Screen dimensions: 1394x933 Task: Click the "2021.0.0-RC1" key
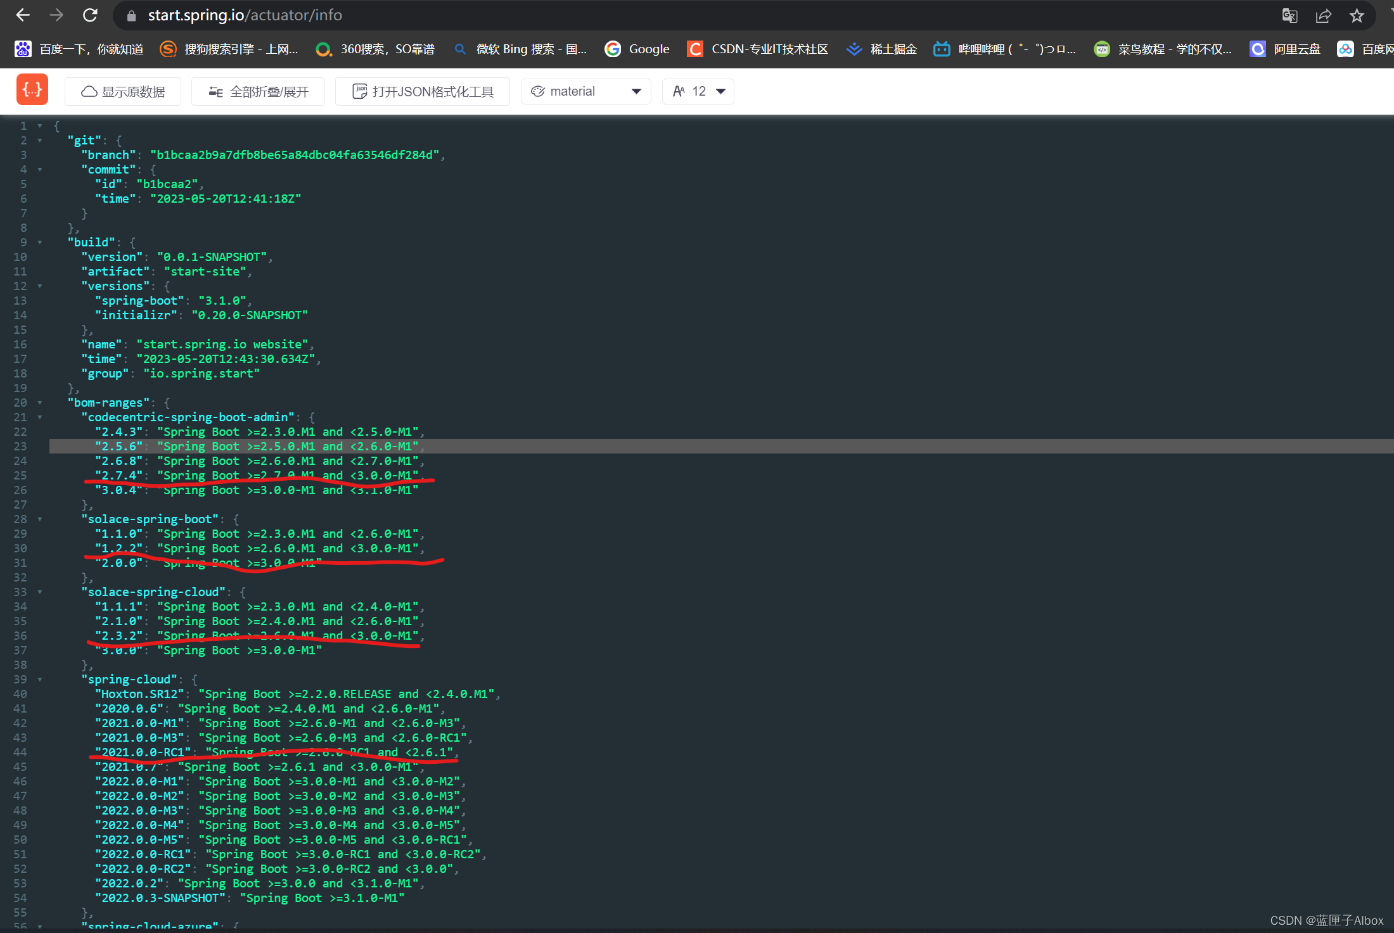pyautogui.click(x=143, y=752)
